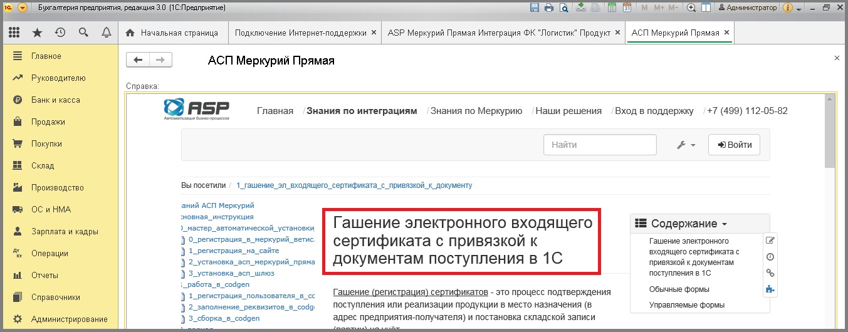Viewport: 848px width, 332px height.
Task: Go to Главная on ASP site
Action: pyautogui.click(x=275, y=111)
